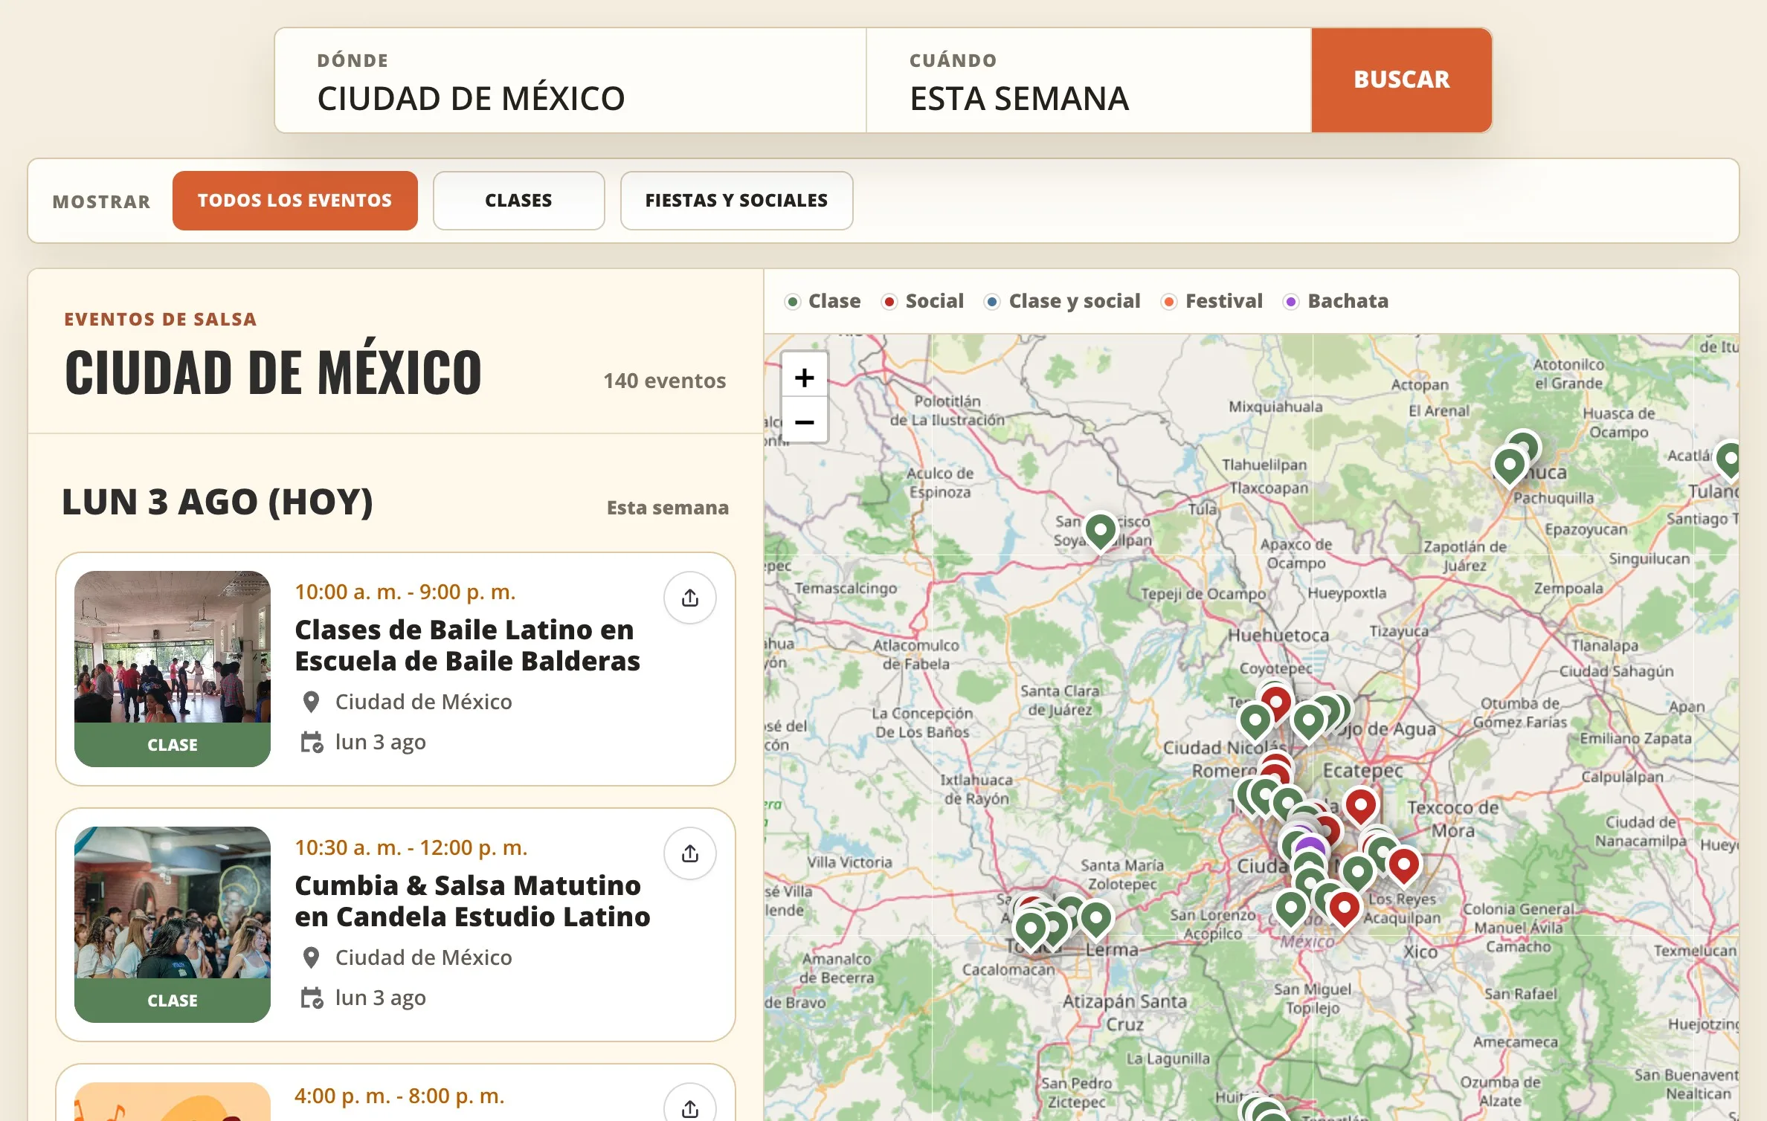This screenshot has height=1121, width=1767.
Task: Click the red pin near Los Reyes Acaquilpan
Action: tap(1344, 908)
